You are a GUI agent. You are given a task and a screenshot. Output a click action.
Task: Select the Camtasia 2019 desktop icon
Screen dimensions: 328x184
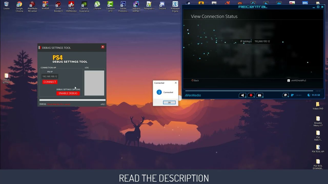[x=110, y=7]
